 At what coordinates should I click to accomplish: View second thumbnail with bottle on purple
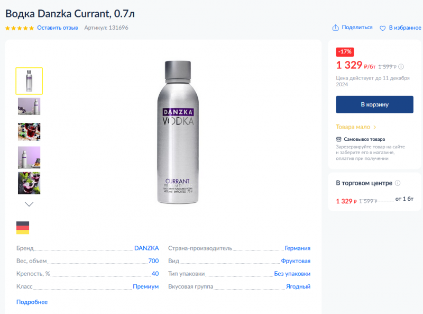coord(29,106)
